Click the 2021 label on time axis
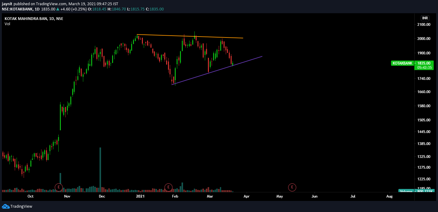The image size is (438, 212). 140,196
